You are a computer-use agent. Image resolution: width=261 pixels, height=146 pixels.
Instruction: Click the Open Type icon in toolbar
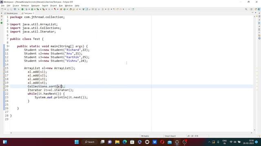(x=71, y=9)
